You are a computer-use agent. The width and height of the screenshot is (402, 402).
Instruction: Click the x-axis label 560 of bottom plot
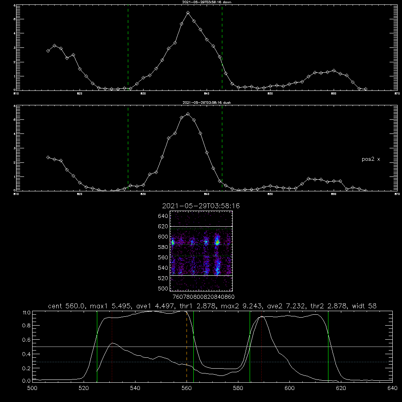(x=187, y=388)
